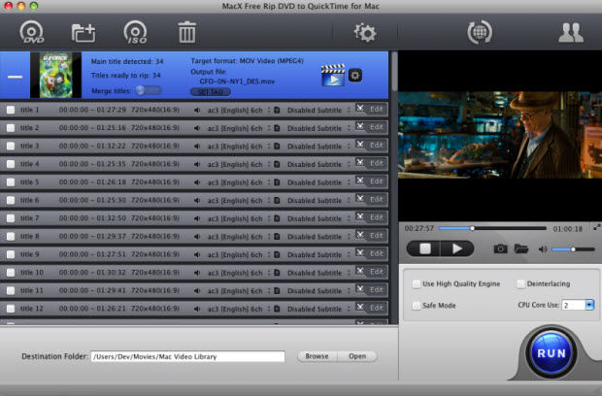Click subtitle icon in title 9 row
The image size is (602, 396).
coord(277,254)
